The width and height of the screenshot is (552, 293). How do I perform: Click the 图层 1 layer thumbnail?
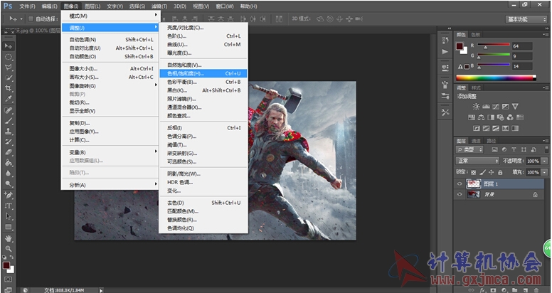coord(473,183)
